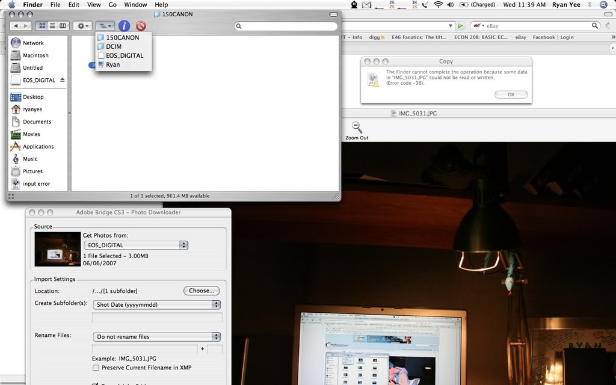The image size is (616, 385).
Task: Switch Finder to column view
Action: [63, 26]
